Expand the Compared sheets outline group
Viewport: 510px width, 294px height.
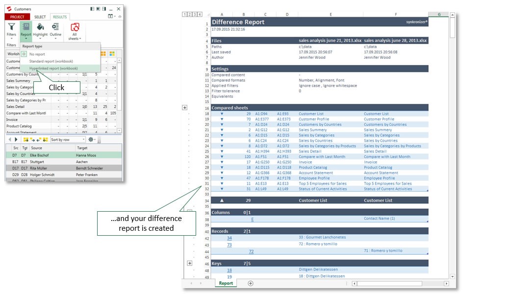coord(185,107)
